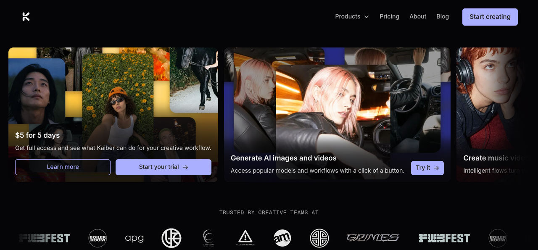This screenshot has width=538, height=250.
Task: Click the black horse image
Action: (x=194, y=80)
